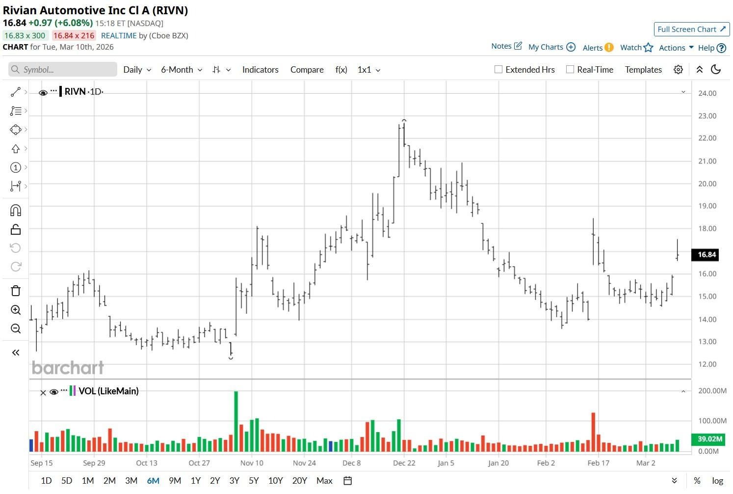Open Full Screen Chart
The width and height of the screenshot is (733, 494).
[691, 29]
